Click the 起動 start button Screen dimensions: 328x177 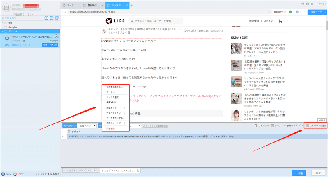coord(299,173)
